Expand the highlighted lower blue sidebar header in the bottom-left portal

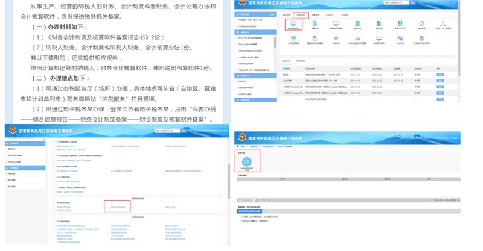[x=25, y=168]
